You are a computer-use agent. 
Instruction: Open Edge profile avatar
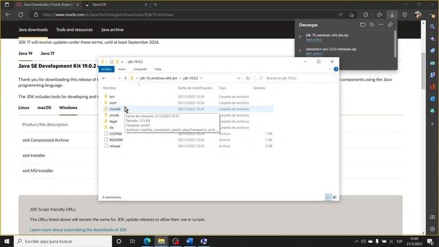pyautogui.click(x=418, y=14)
